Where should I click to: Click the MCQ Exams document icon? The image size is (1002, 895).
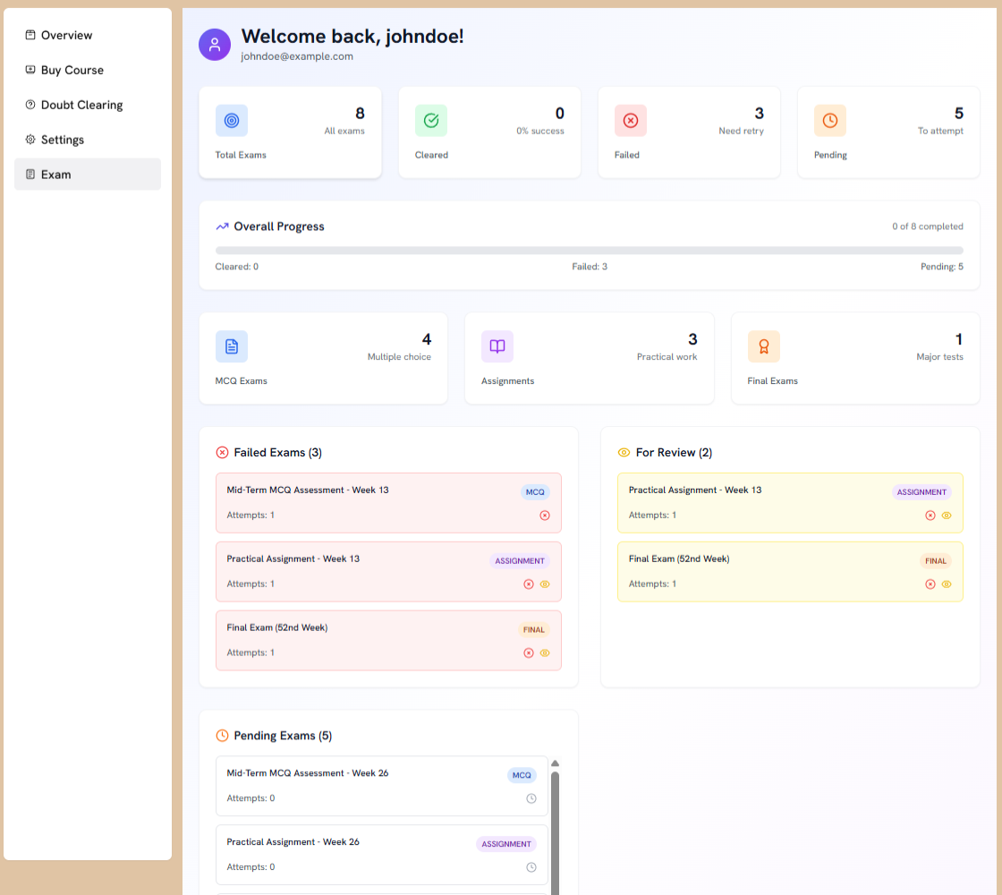click(x=232, y=346)
